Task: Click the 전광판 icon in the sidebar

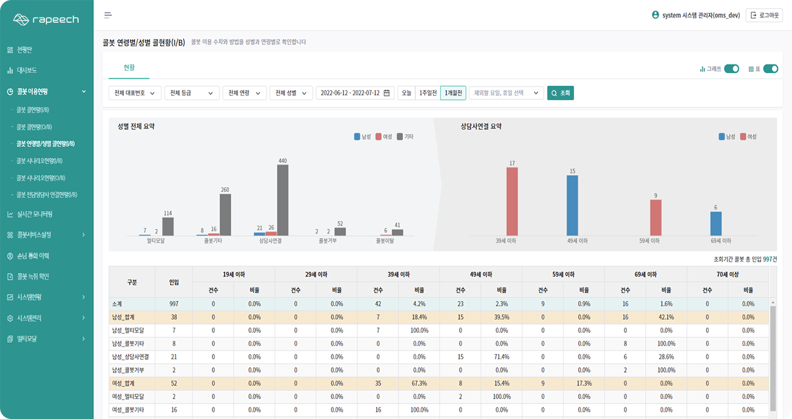Action: click(10, 50)
